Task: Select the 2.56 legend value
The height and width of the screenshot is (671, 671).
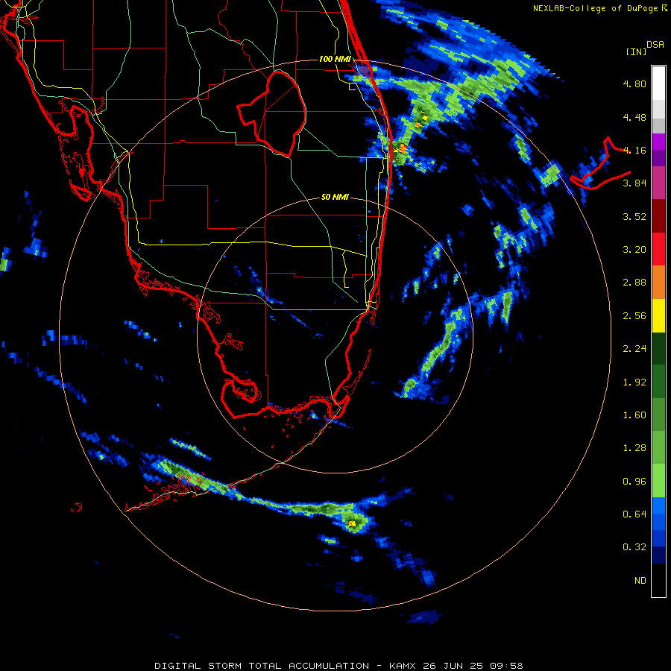Action: point(634,316)
